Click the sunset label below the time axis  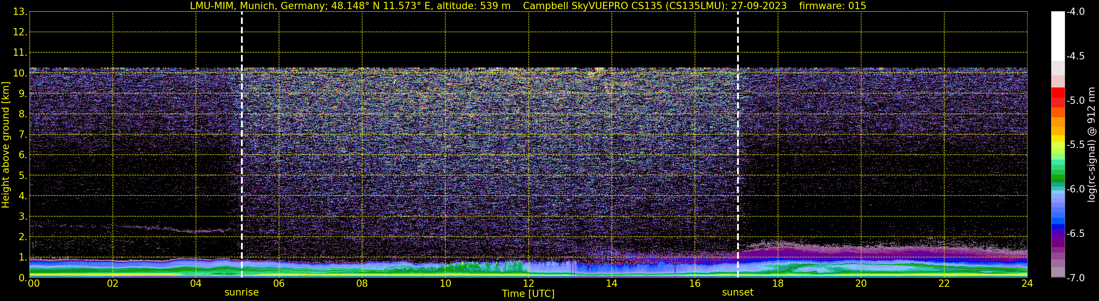coord(738,293)
